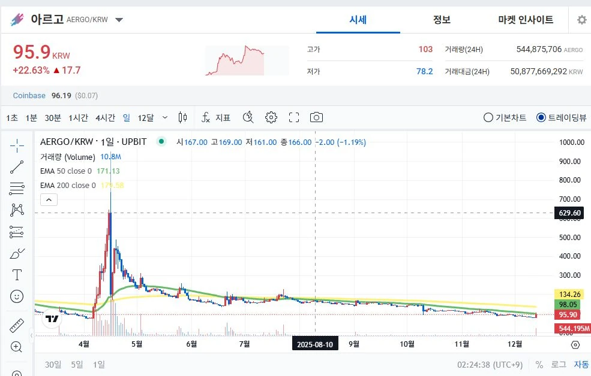
Task: Click the green market status dot
Action: pos(161,142)
